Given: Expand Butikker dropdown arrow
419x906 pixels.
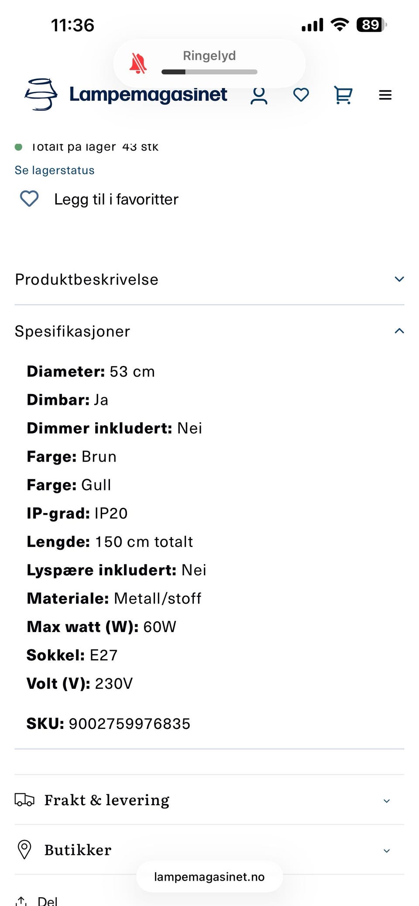Looking at the screenshot, I should (386, 851).
